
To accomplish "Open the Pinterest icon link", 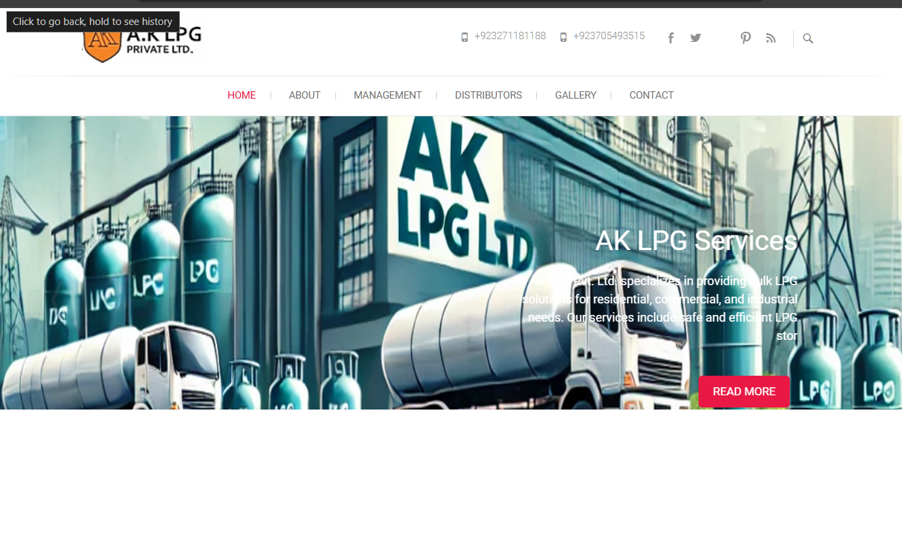I will (x=745, y=38).
